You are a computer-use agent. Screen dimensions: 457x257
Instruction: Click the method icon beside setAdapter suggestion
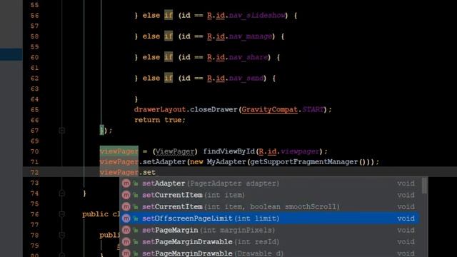[x=126, y=183]
